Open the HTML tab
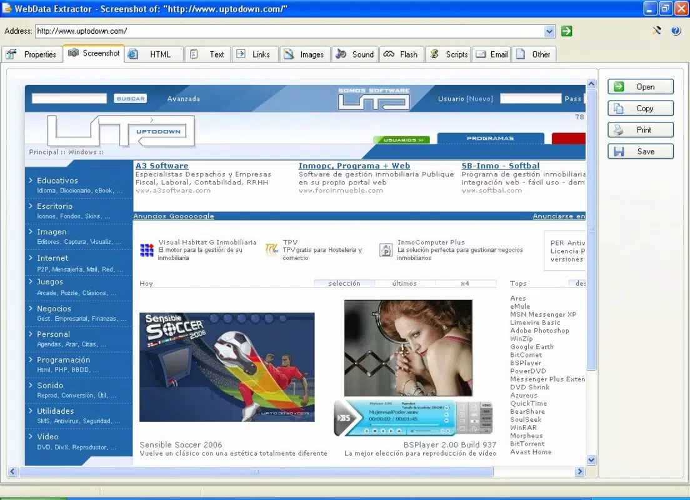Viewport: 690px width, 500px height. tap(154, 54)
